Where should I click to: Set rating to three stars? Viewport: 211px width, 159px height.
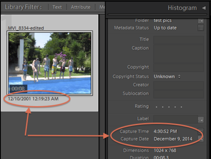pos(169,107)
